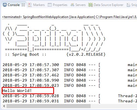Click the scroll left arrow

4,106
